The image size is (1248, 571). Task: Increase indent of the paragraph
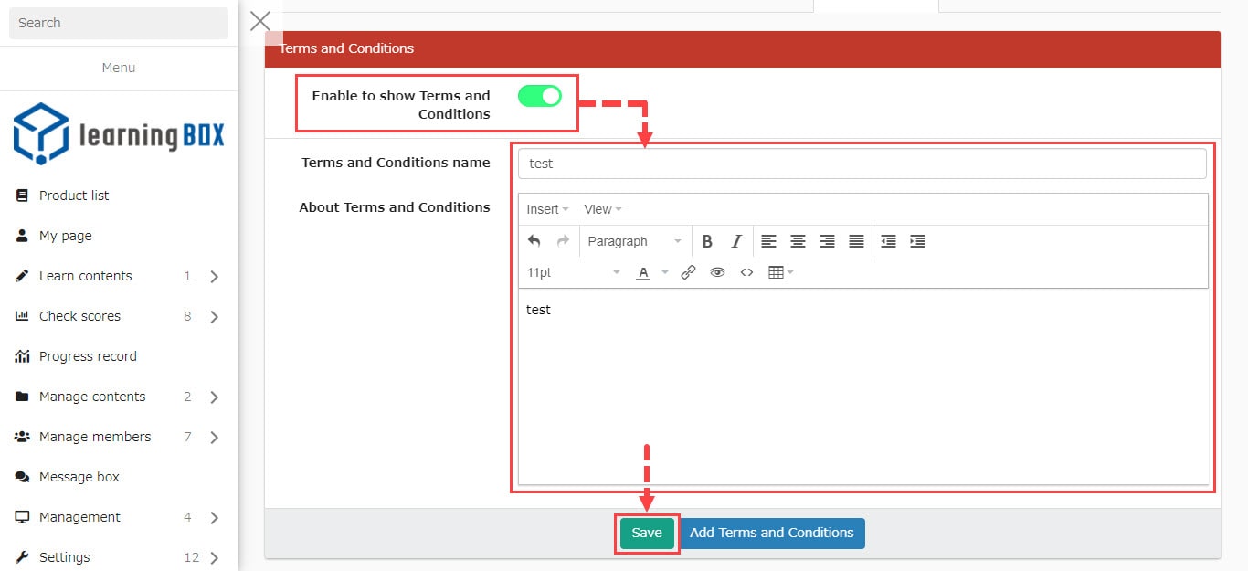point(917,242)
